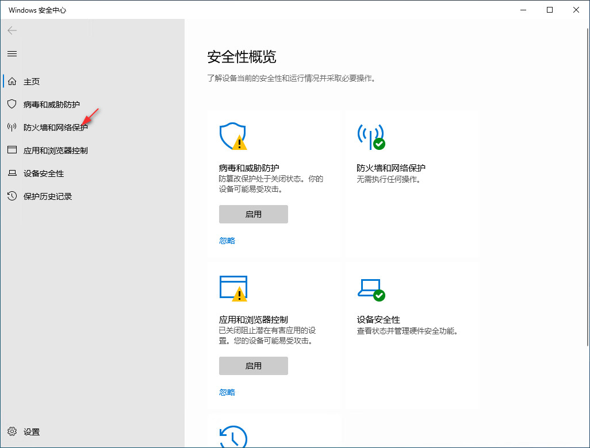Select 防火墙和网络保护 in the sidebar
This screenshot has width=590, height=448.
[56, 128]
